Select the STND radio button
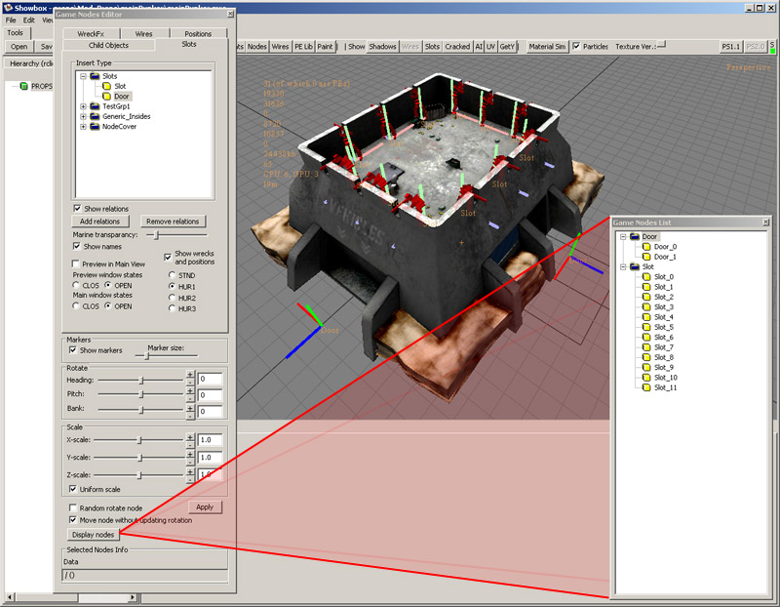The image size is (780, 607). (x=173, y=275)
